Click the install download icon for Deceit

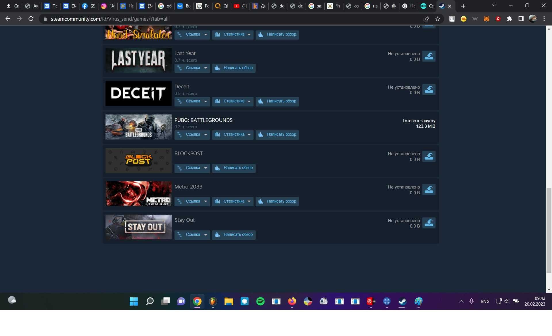pos(429,90)
